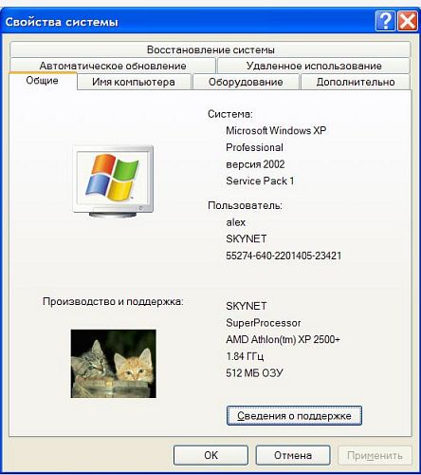Select the Удаленное использование tab

(x=314, y=66)
